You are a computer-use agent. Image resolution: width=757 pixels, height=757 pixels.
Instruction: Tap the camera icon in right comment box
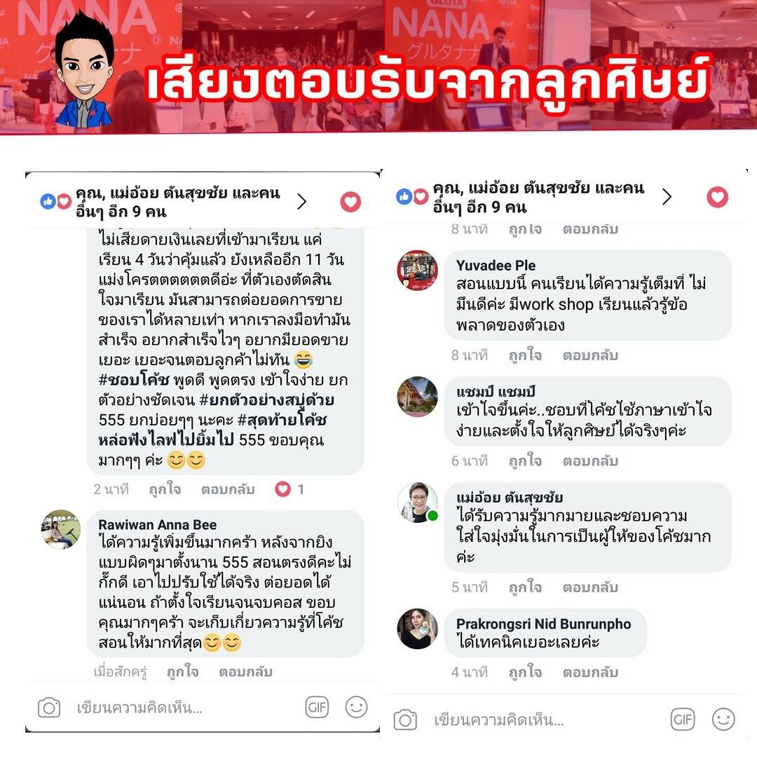pyautogui.click(x=405, y=720)
